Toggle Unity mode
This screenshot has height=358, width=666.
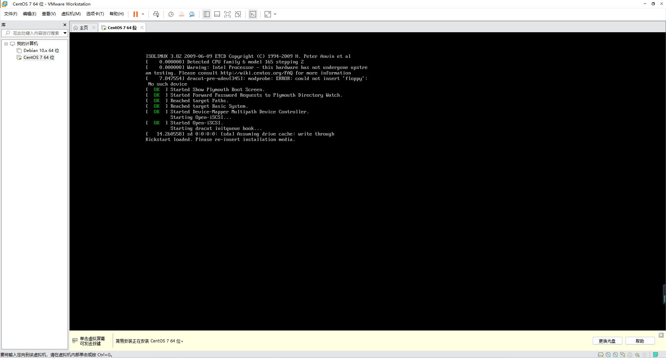pos(238,14)
